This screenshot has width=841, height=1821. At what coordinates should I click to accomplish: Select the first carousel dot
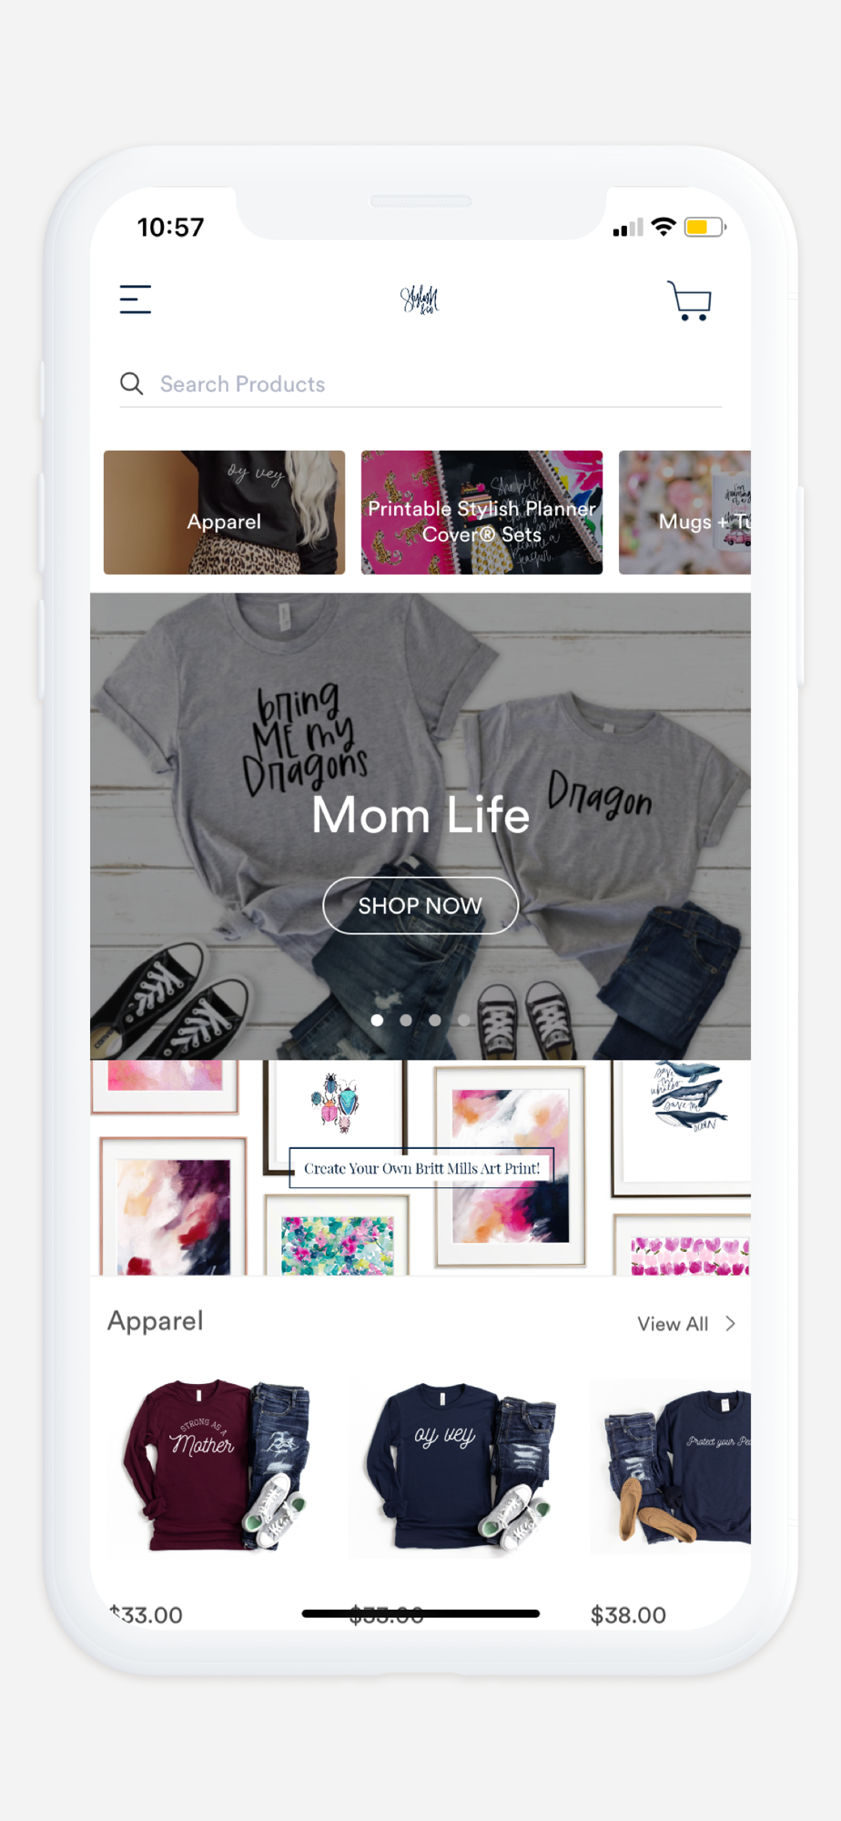pyautogui.click(x=377, y=1020)
